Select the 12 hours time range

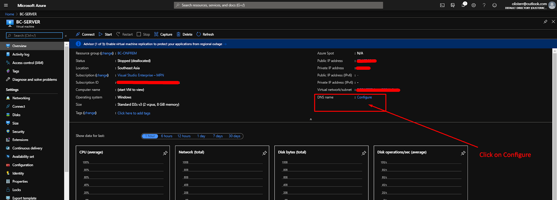pos(184,136)
